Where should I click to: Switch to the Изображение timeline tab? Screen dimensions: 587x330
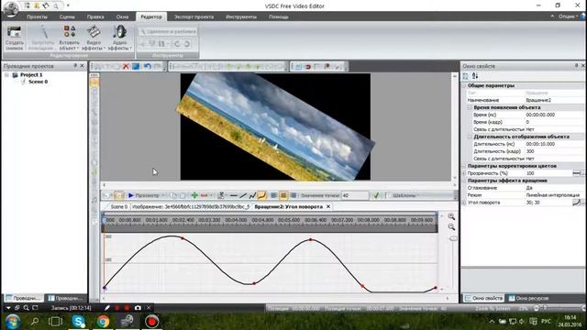point(191,206)
